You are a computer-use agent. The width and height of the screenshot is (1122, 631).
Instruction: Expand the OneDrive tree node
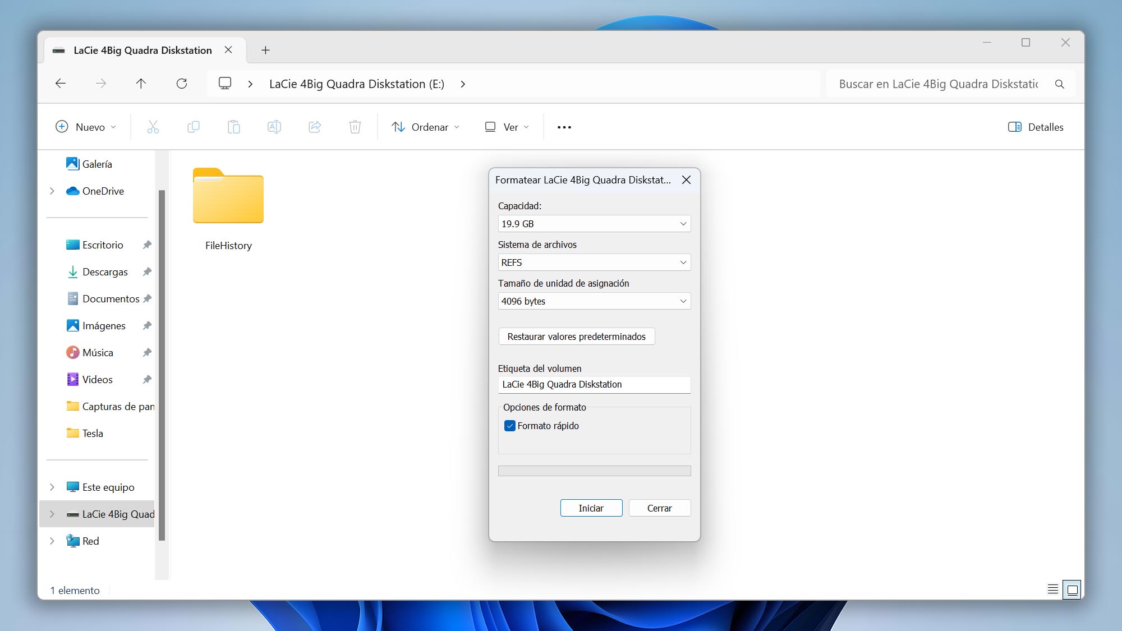point(52,191)
